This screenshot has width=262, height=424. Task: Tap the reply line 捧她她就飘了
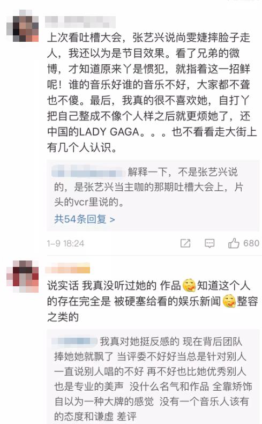(x=83, y=356)
